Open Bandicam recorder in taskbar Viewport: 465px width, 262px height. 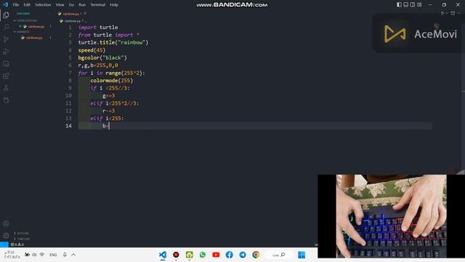point(176,255)
